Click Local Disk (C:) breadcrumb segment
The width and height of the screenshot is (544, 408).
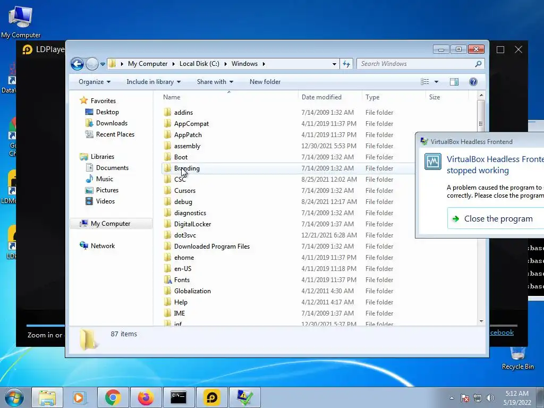point(199,64)
